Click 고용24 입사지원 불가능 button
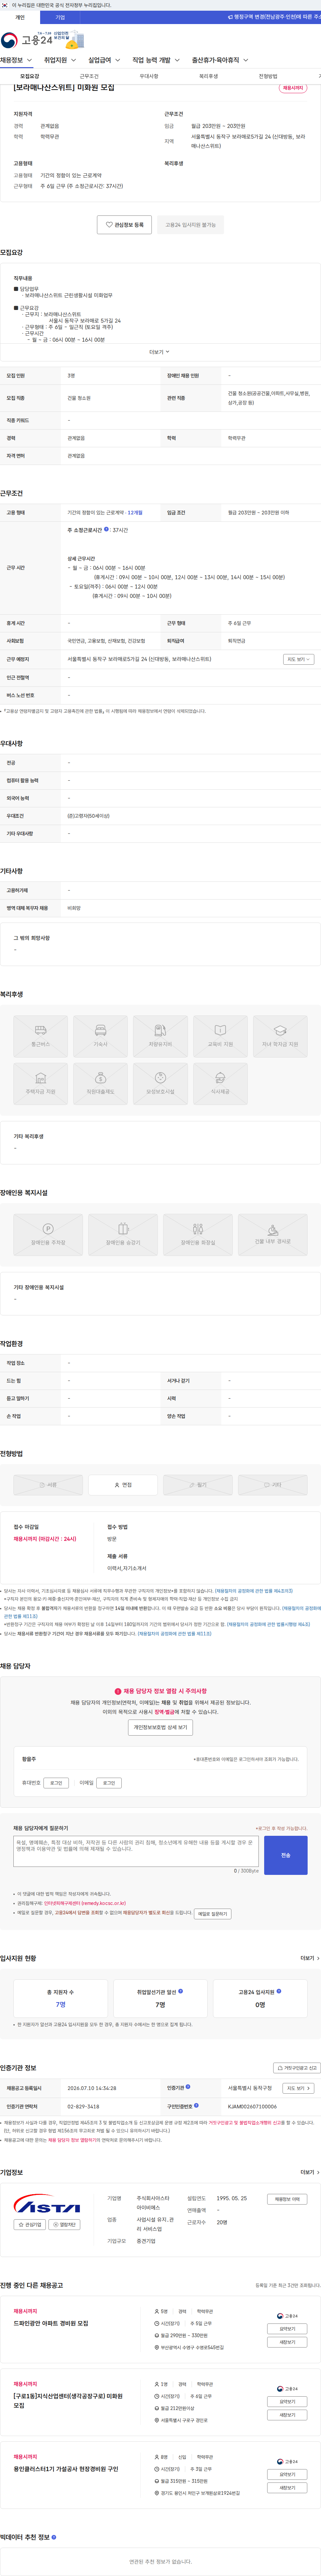The image size is (321, 2576). coord(190,225)
